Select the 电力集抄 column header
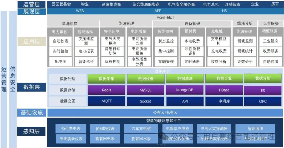The height and width of the screenshot is (148, 284). [x=60, y=32]
